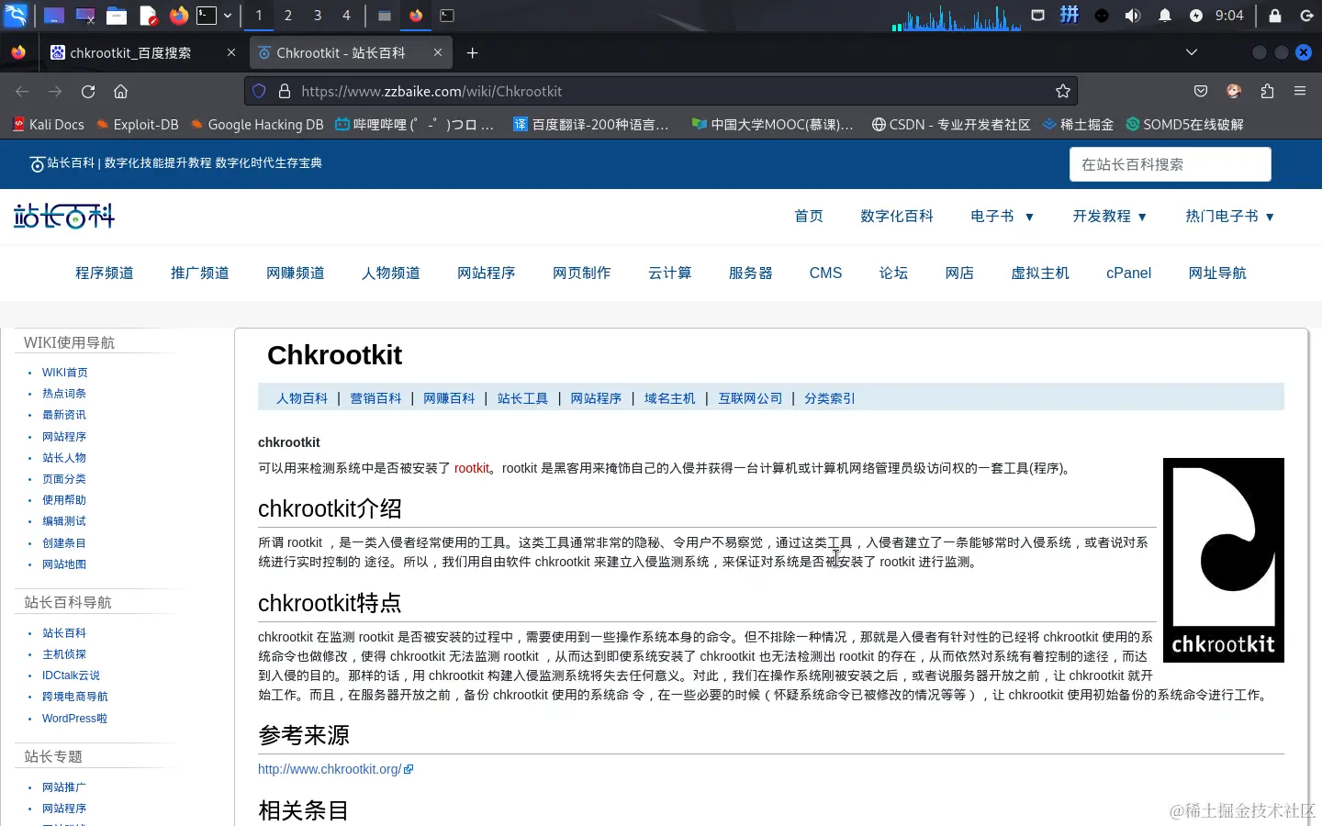Save page to Pocket

pyautogui.click(x=1201, y=91)
